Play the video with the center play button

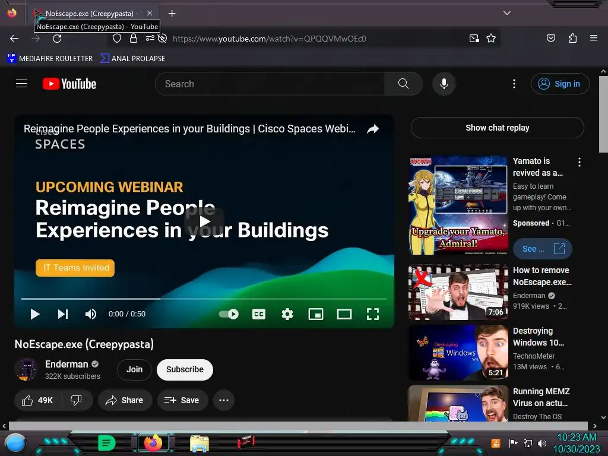204,221
